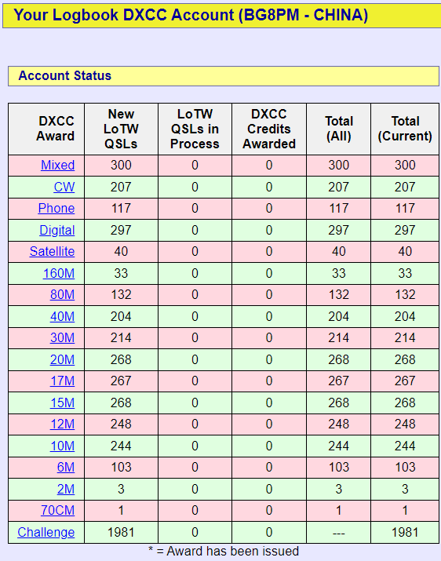Image resolution: width=441 pixels, height=561 pixels.
Task: Click New LoTW QSLs value 132 for 80M
Action: tap(121, 295)
